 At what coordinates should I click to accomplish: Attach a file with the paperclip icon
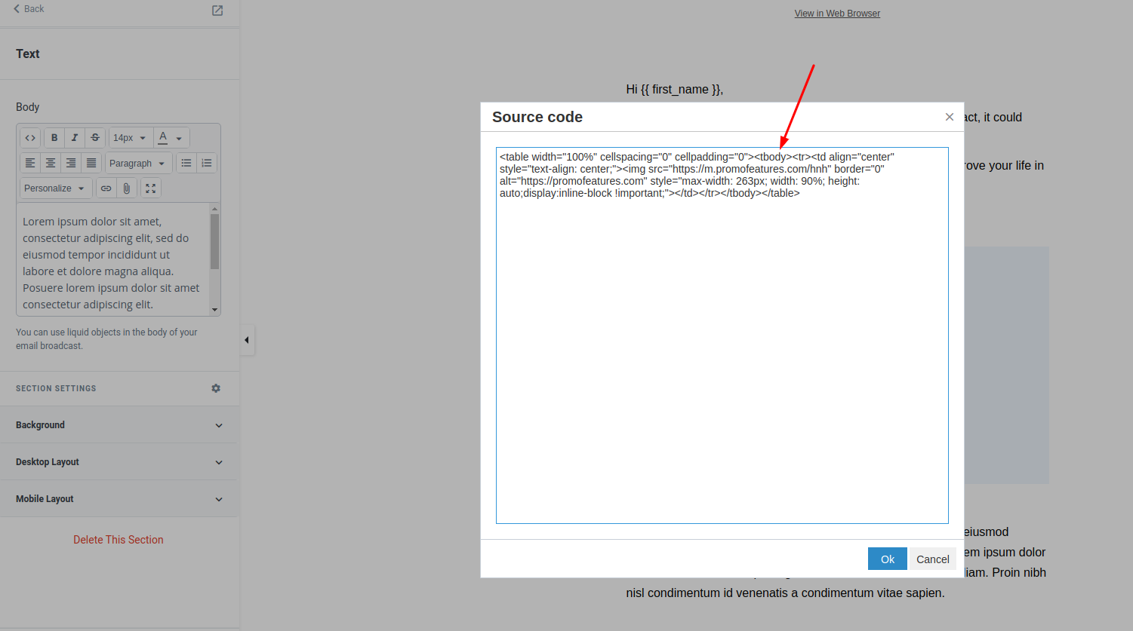click(127, 188)
